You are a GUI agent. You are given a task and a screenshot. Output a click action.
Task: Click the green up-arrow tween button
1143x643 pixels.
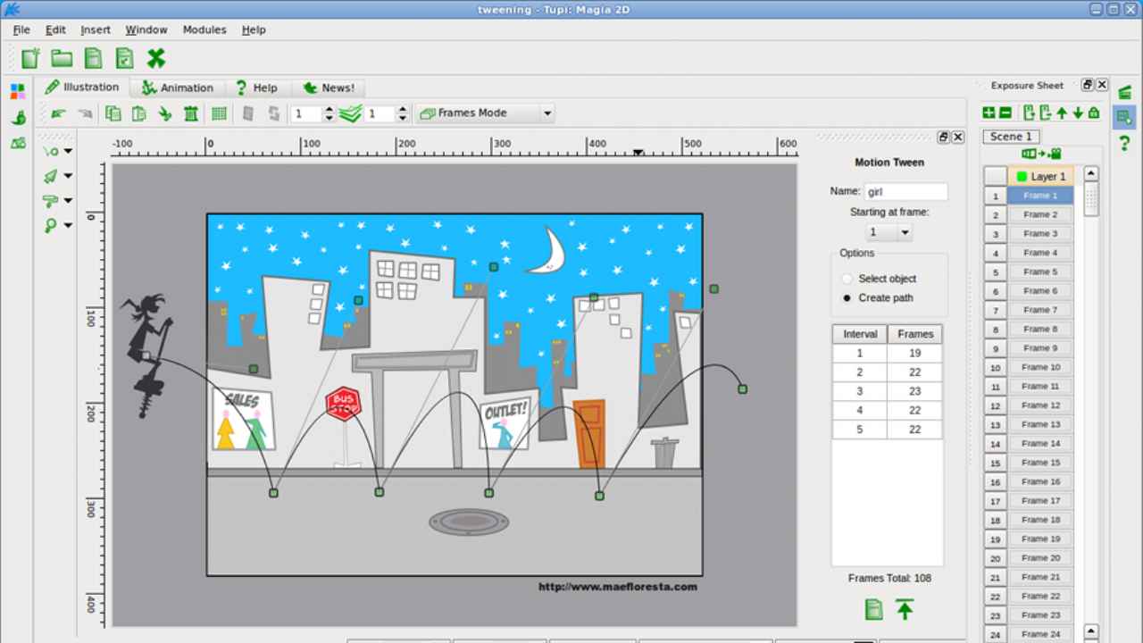click(905, 609)
